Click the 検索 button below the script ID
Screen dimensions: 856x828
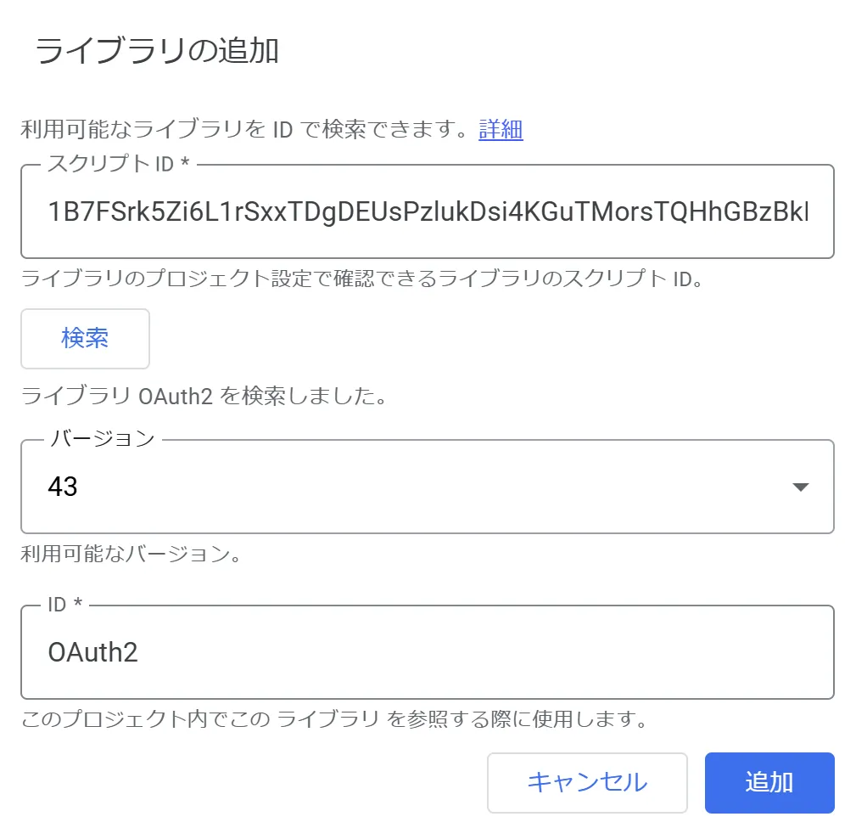click(x=85, y=338)
